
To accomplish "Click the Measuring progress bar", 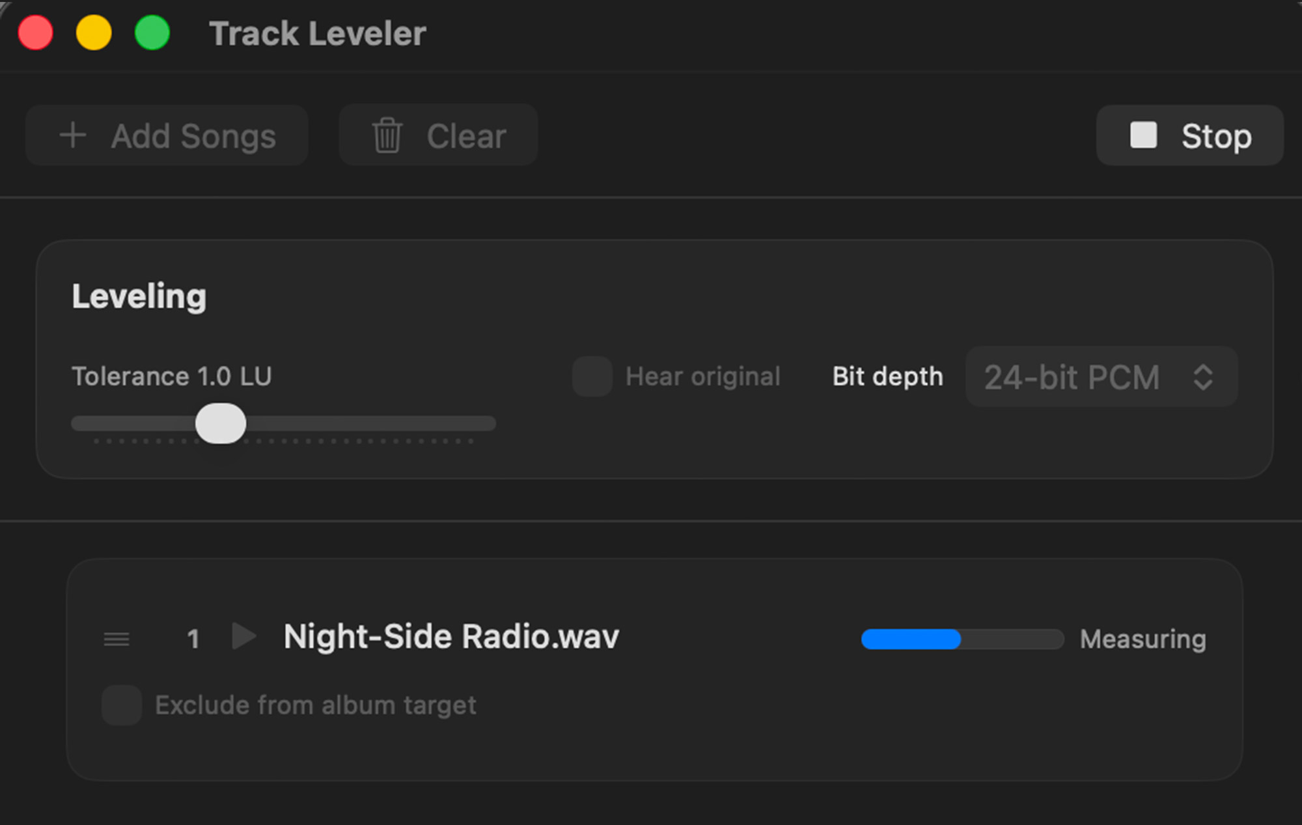I will coord(962,639).
